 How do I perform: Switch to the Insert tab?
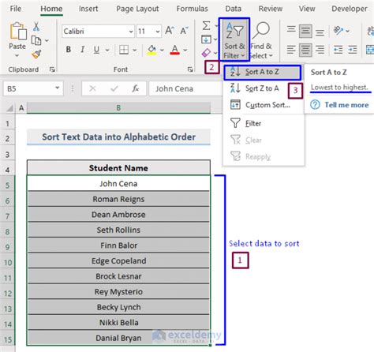click(88, 9)
